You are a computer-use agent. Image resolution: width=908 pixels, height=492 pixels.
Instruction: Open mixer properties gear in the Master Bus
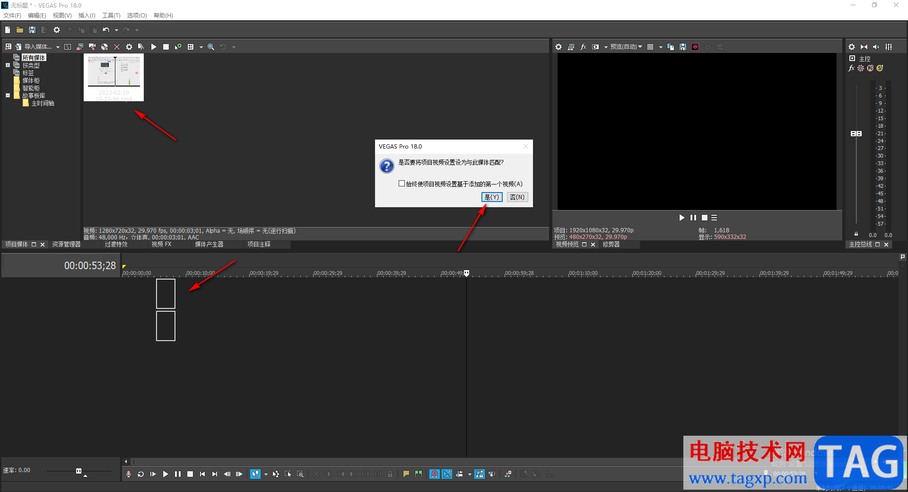pos(852,47)
